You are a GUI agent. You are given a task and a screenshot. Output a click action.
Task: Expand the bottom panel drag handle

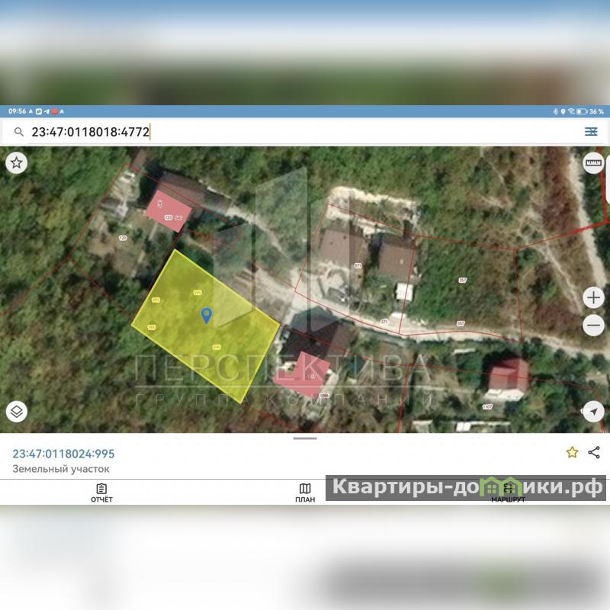305,438
